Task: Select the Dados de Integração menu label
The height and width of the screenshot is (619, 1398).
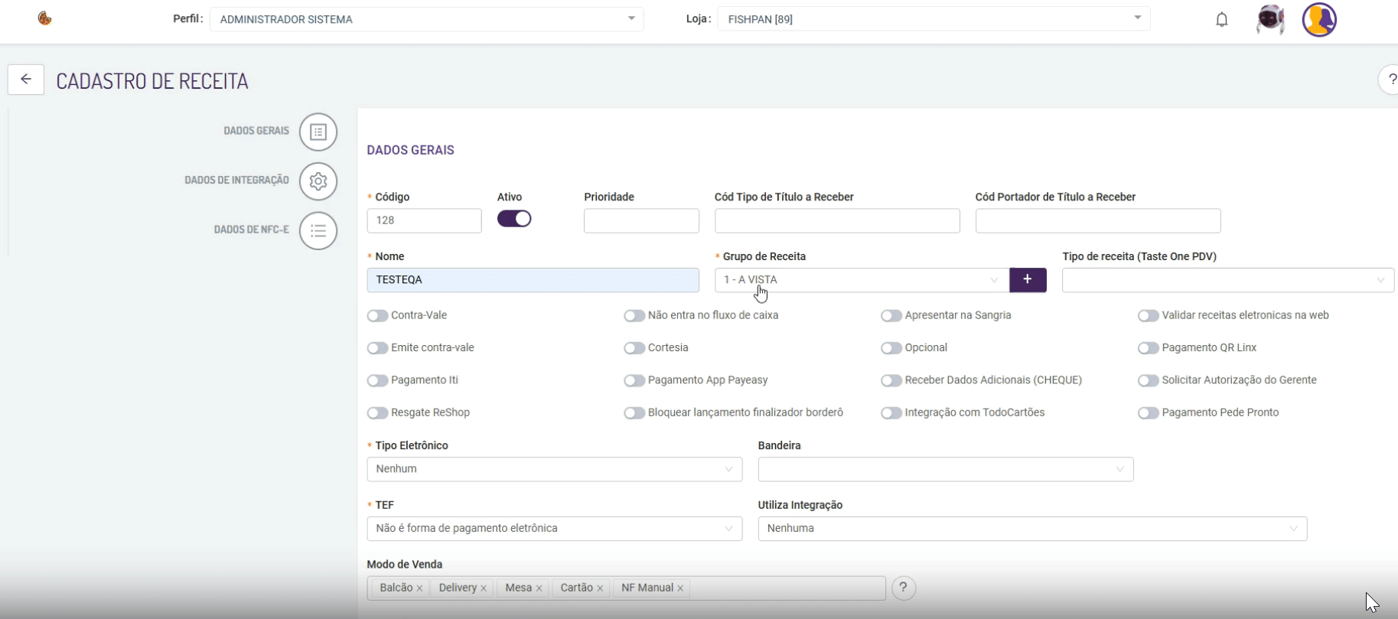Action: click(236, 181)
